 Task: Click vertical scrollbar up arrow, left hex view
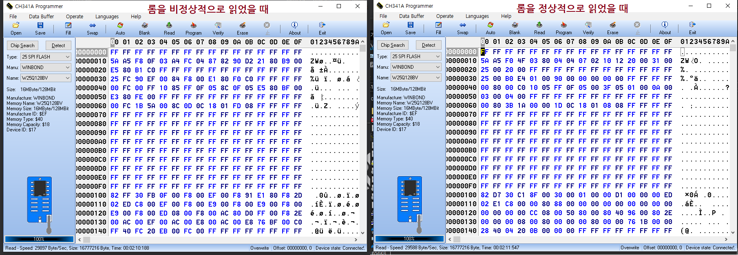(362, 41)
